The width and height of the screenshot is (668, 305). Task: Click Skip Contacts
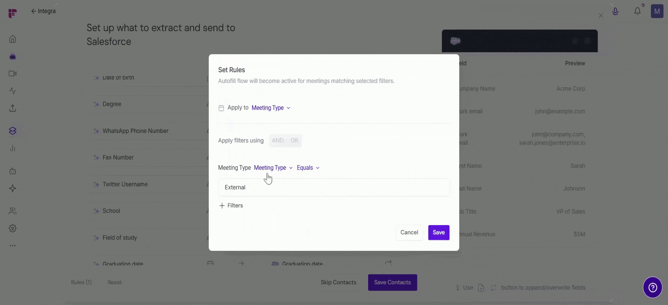click(x=339, y=282)
